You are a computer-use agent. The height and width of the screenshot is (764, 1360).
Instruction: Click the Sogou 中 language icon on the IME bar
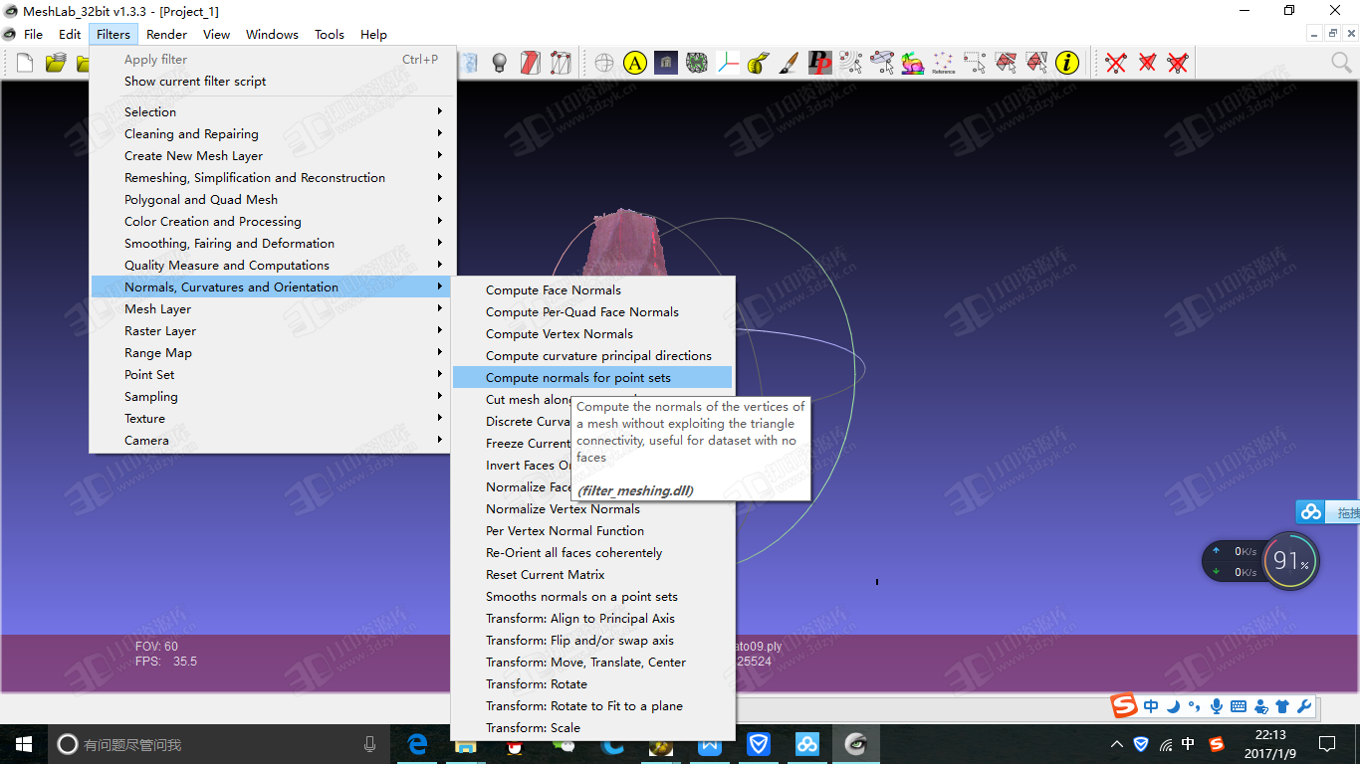coord(1151,706)
